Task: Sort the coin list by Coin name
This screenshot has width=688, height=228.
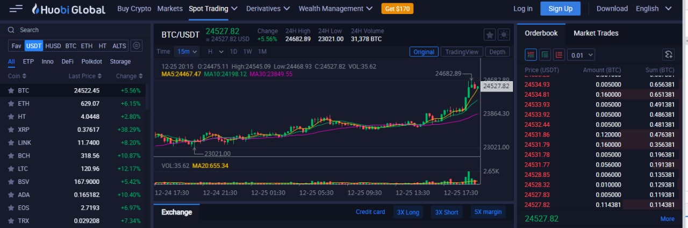Action: pos(17,76)
